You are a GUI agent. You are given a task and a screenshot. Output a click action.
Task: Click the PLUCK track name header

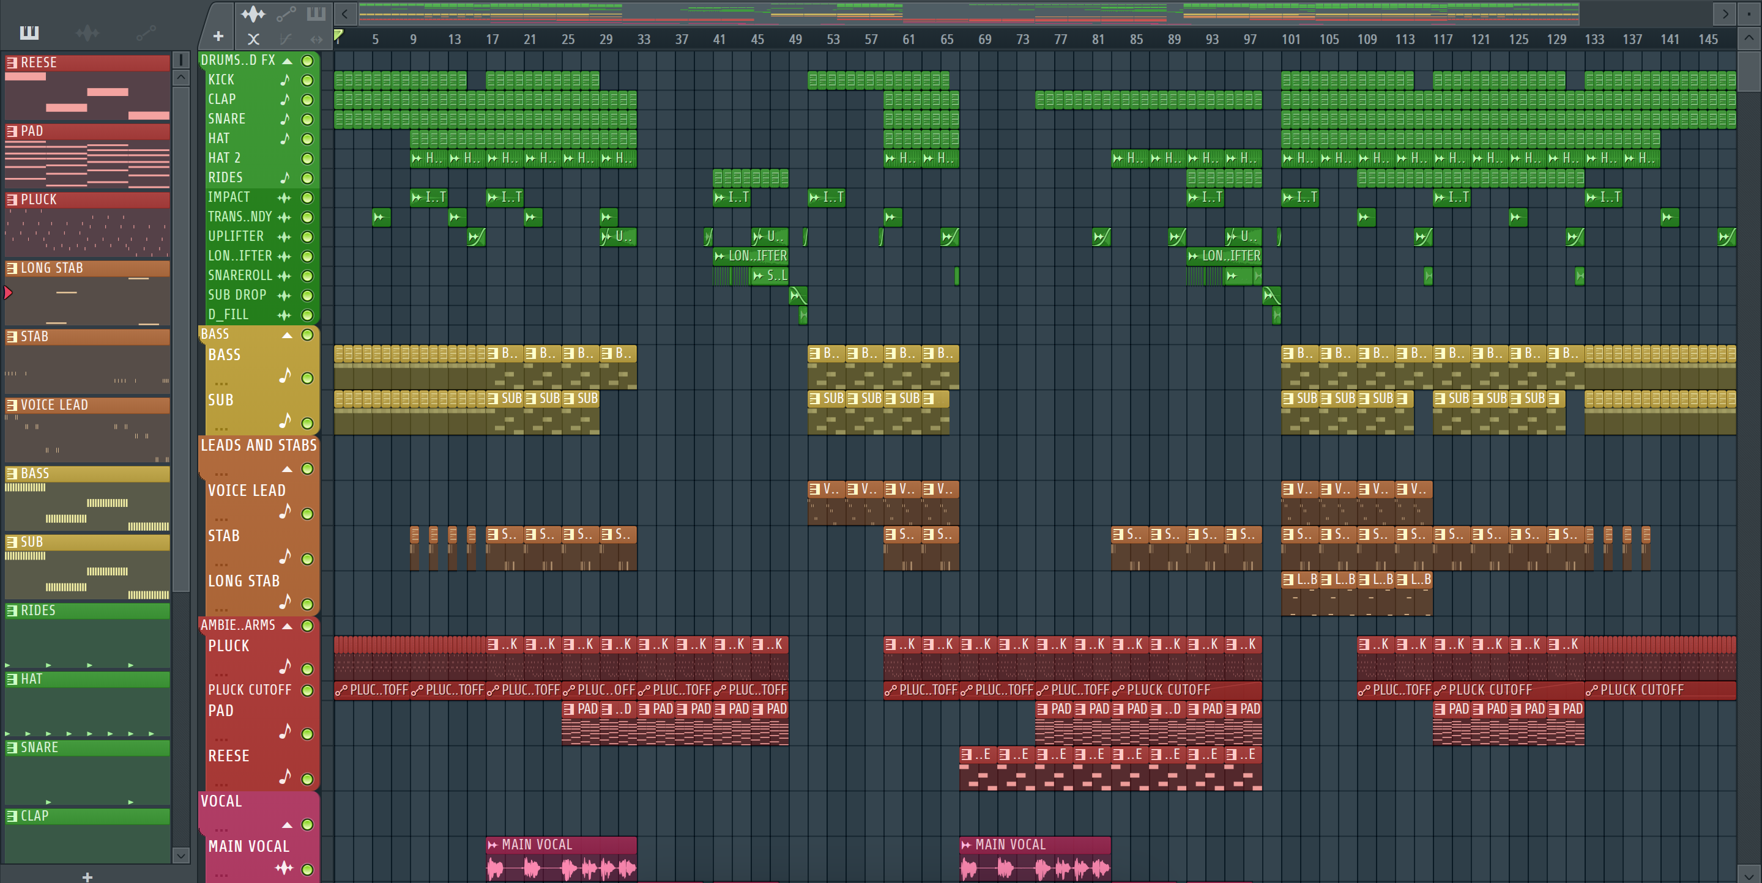tap(228, 646)
